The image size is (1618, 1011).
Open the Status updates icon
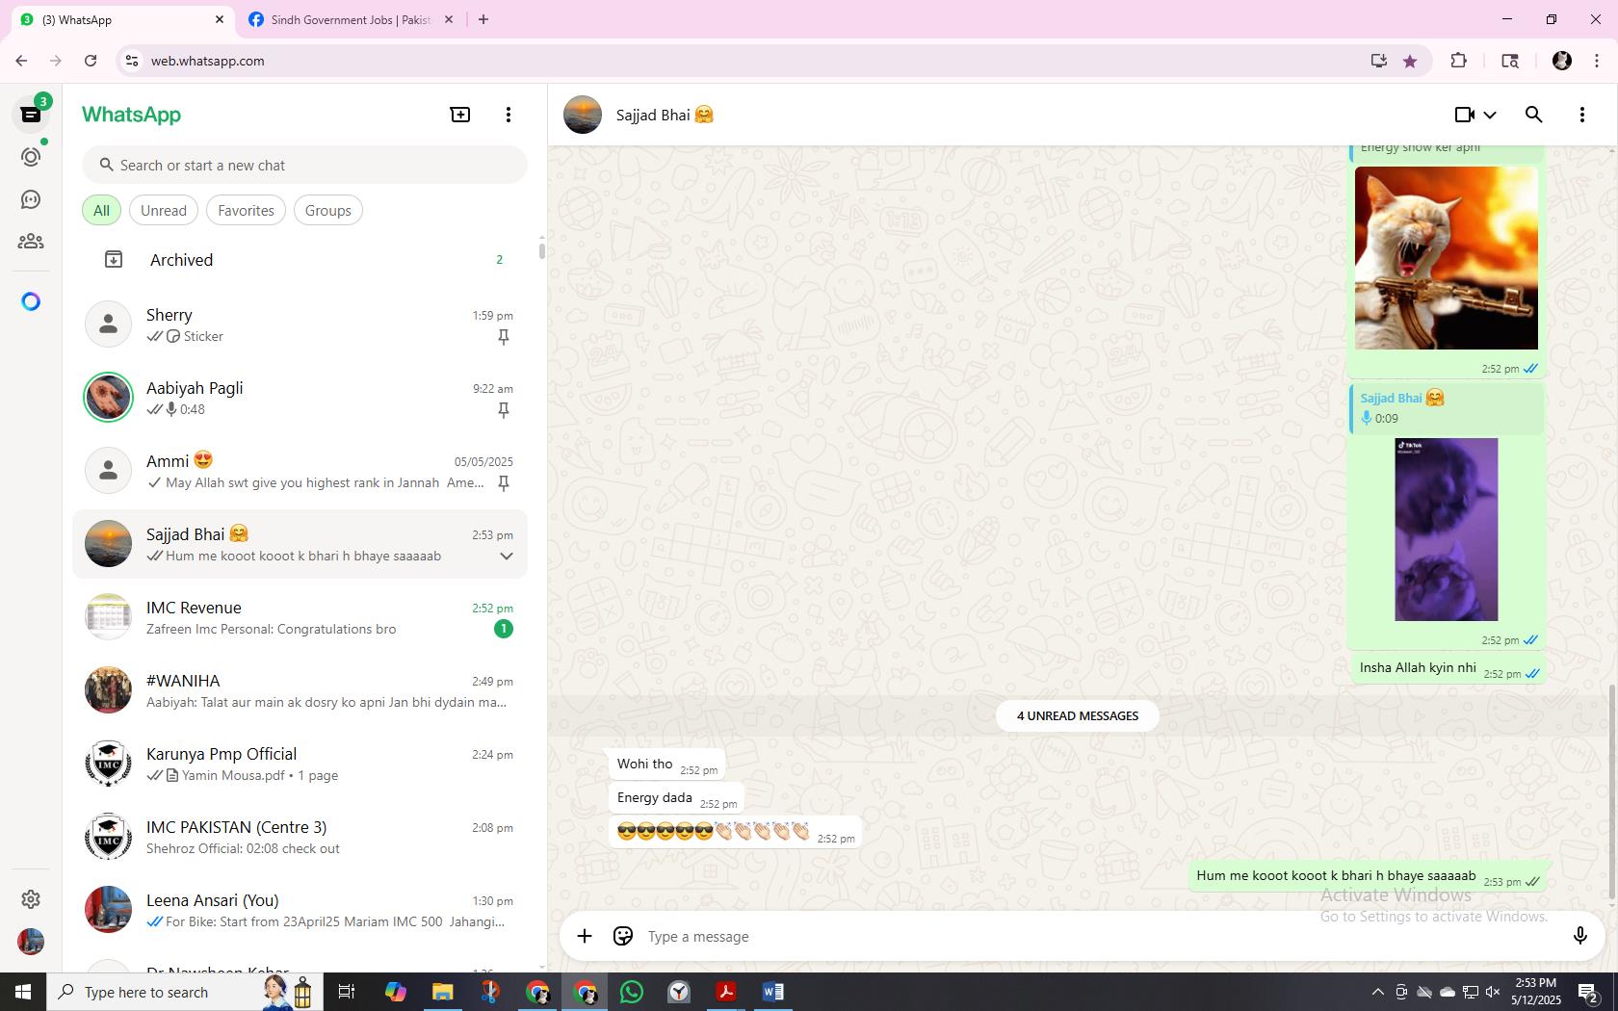(x=31, y=157)
